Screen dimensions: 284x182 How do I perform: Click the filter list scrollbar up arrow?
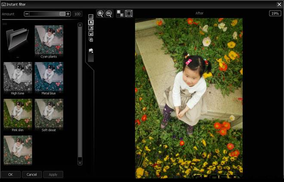tap(80, 25)
